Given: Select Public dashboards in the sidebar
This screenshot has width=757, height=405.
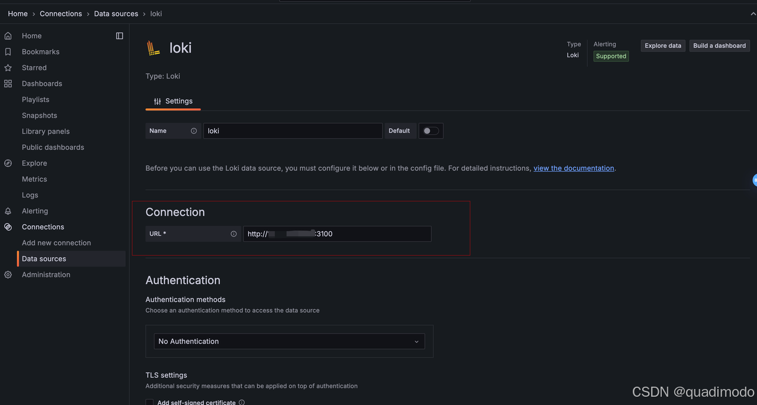Looking at the screenshot, I should (x=53, y=147).
